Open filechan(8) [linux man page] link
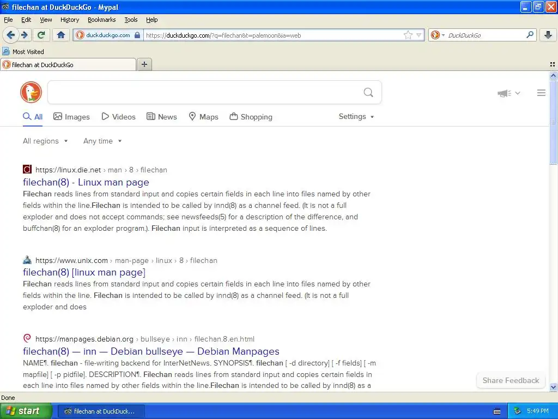558x419 pixels. [84, 272]
